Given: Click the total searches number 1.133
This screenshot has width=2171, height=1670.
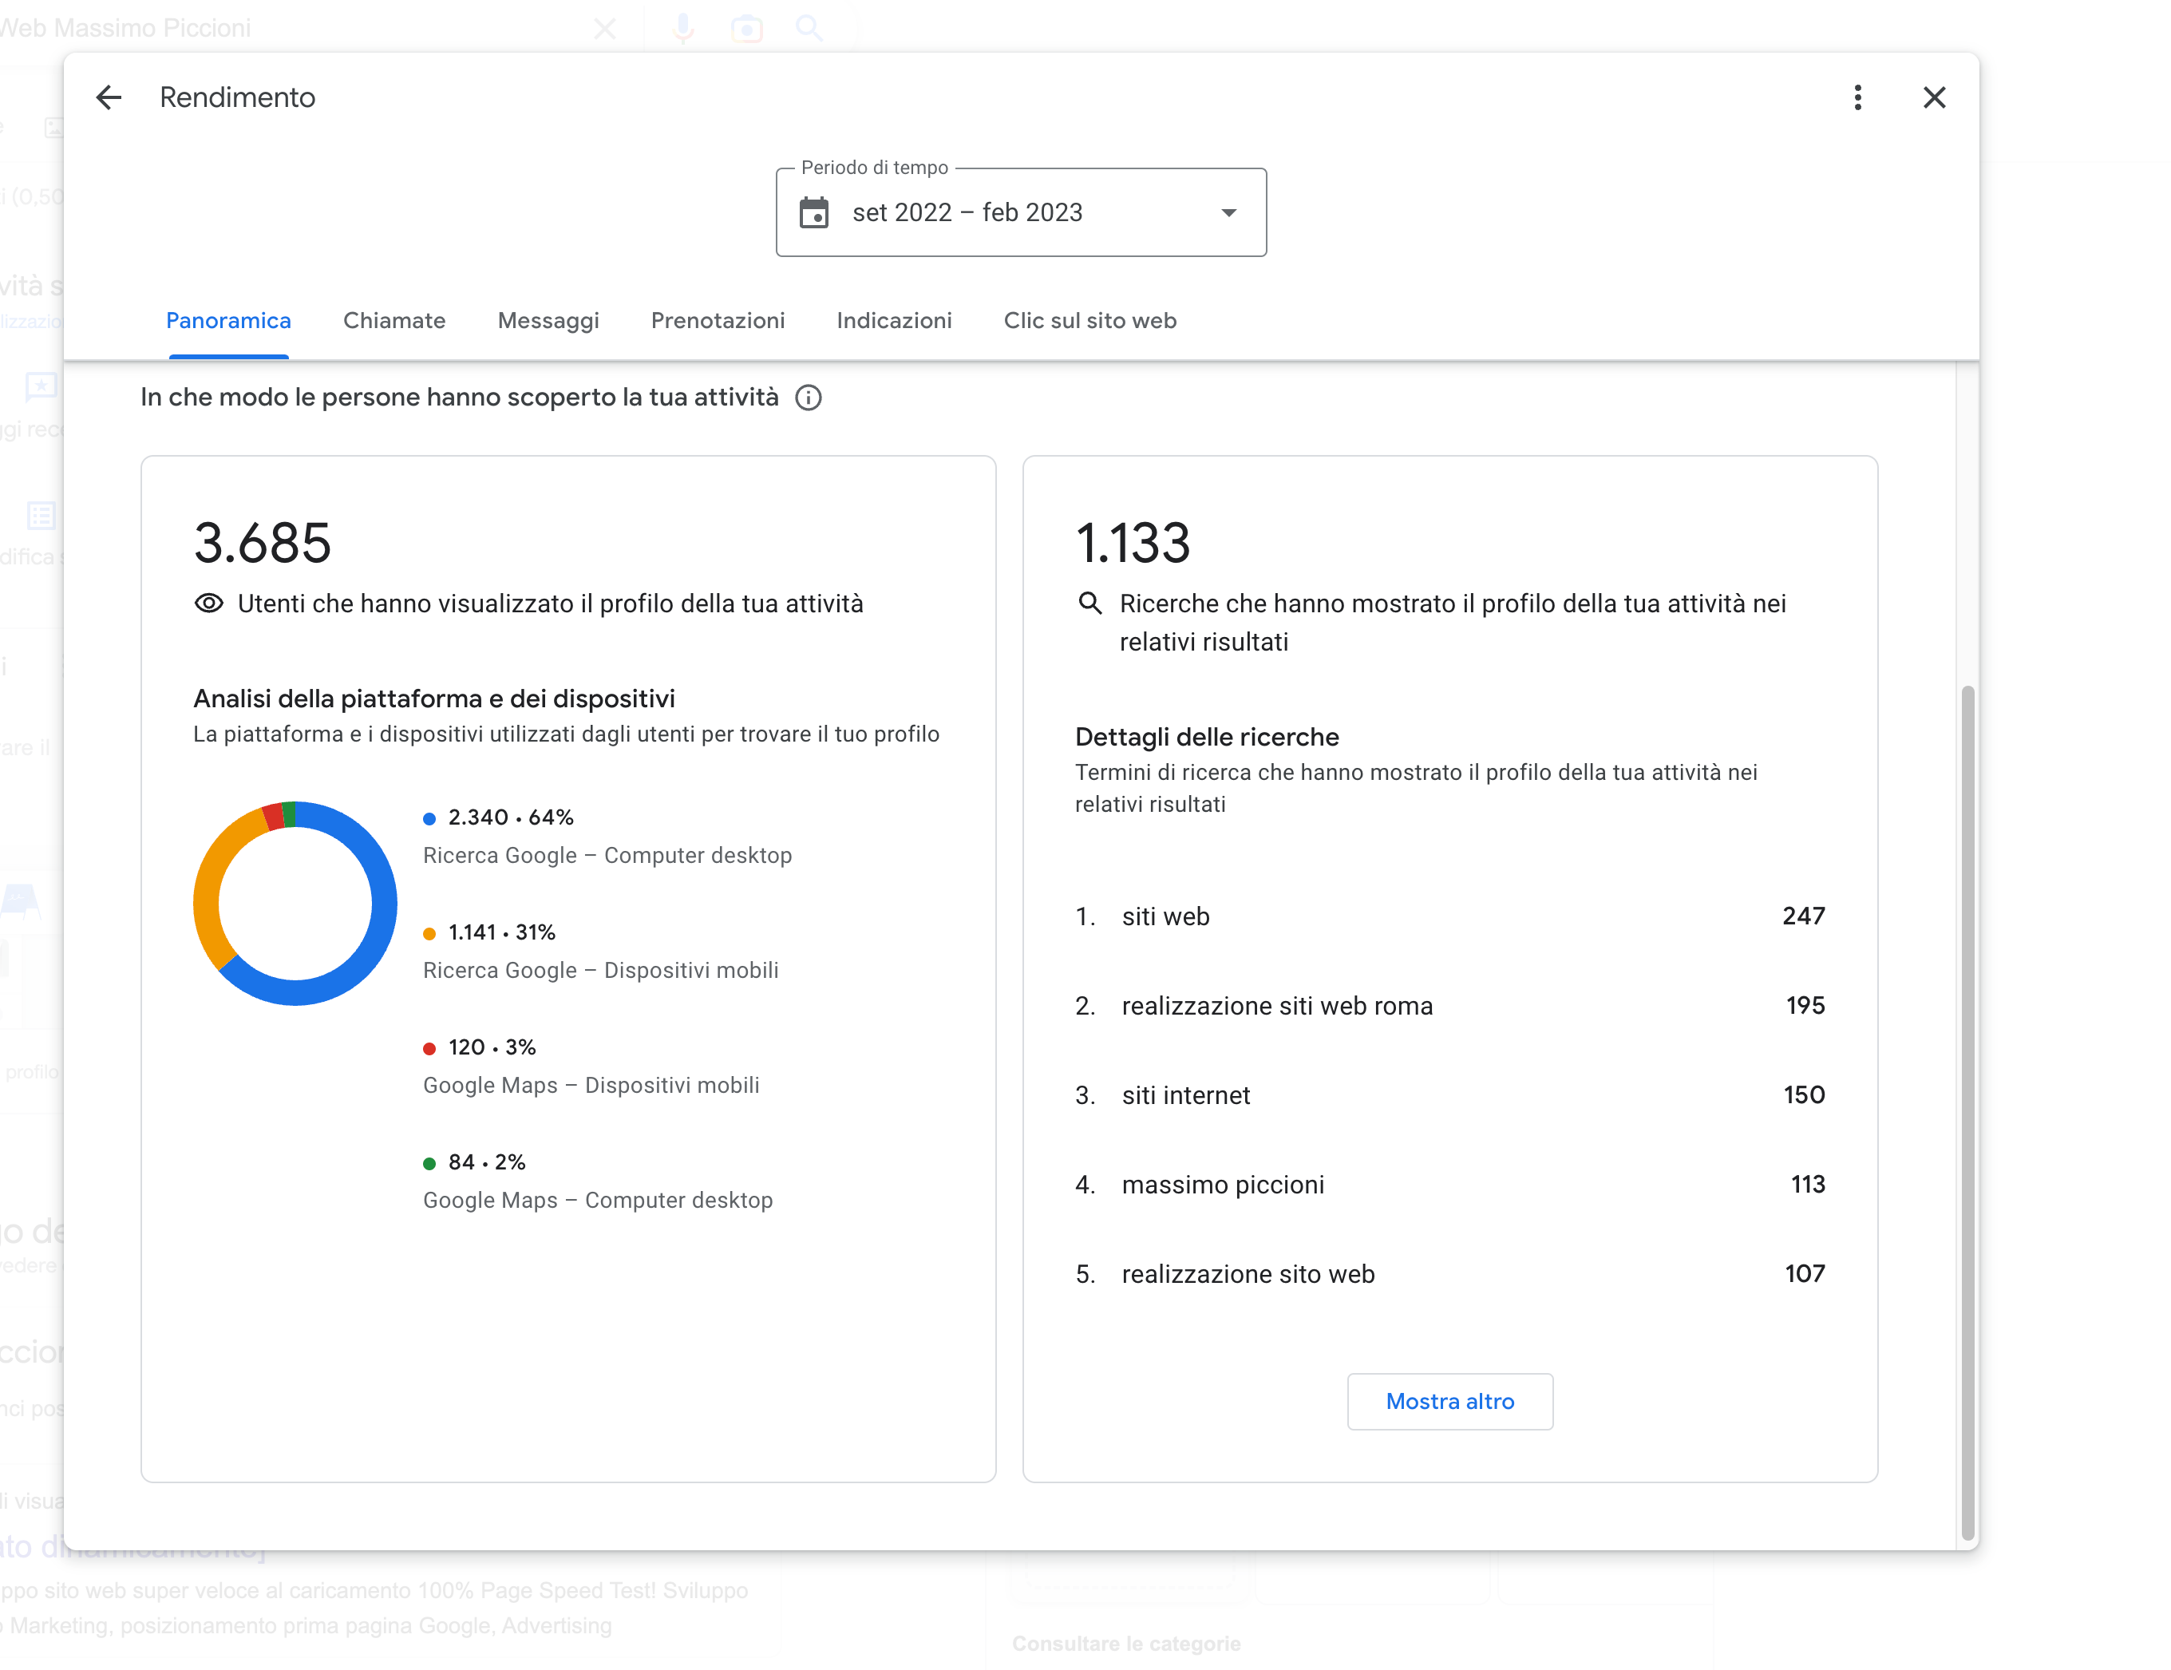Looking at the screenshot, I should point(1133,543).
